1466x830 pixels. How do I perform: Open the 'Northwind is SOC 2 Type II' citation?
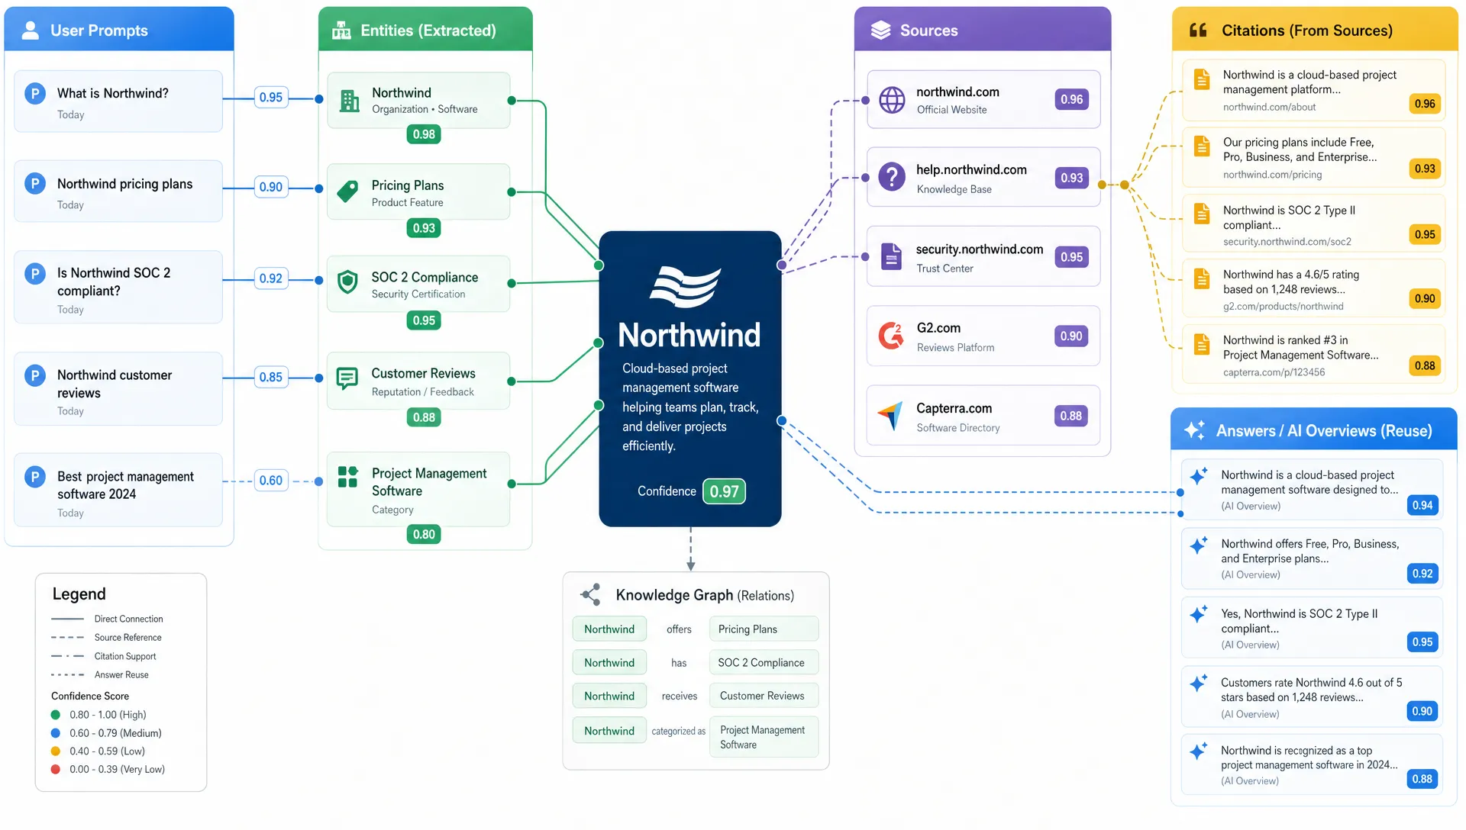point(1313,224)
